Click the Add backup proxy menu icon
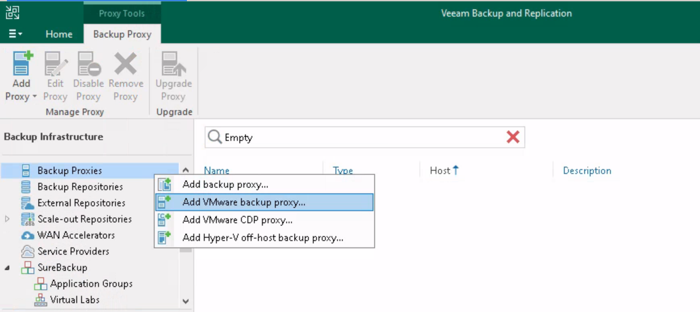 164,184
